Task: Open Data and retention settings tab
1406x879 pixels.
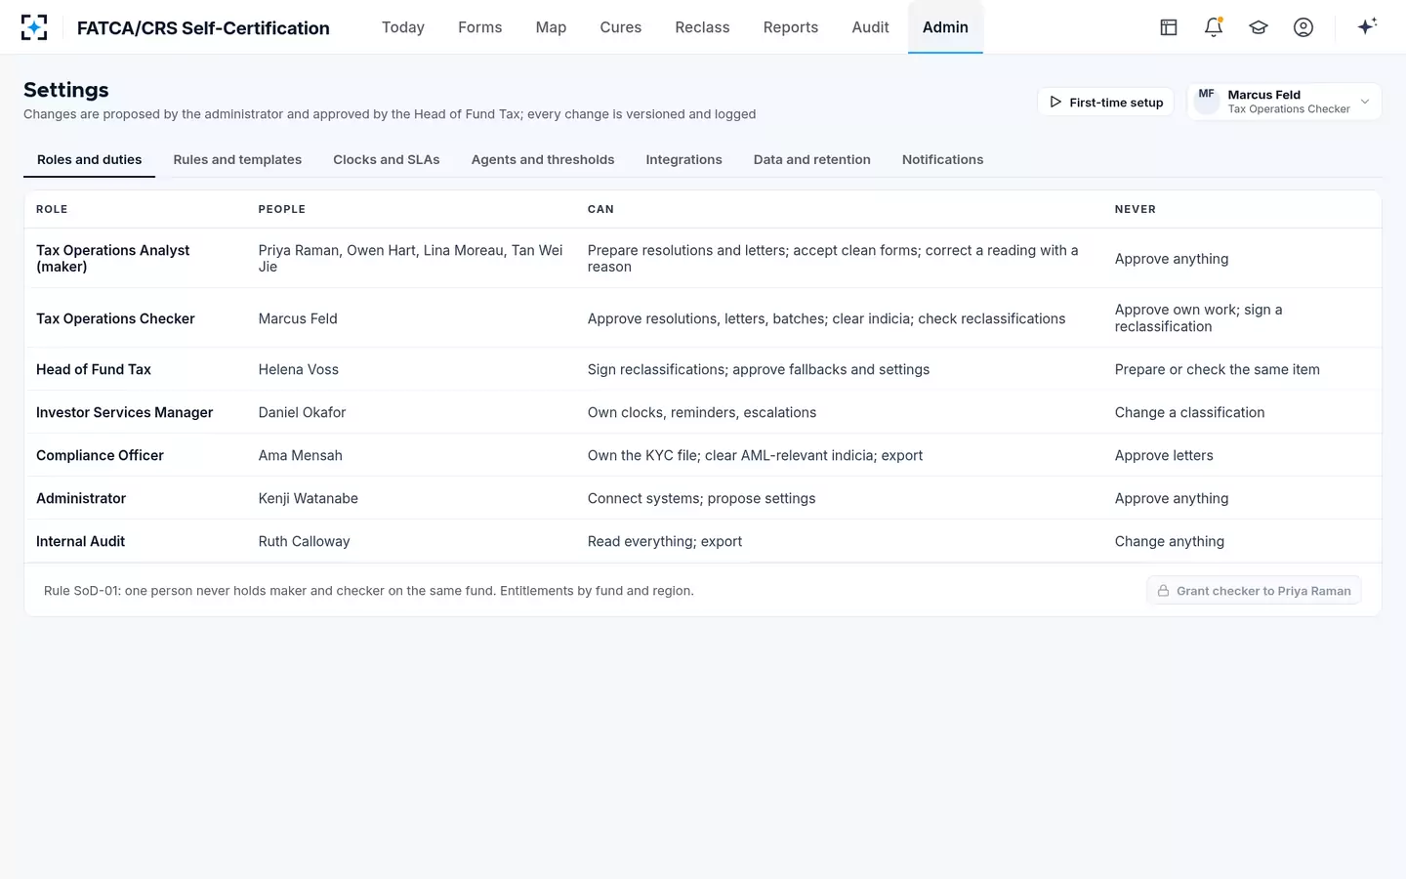Action: [812, 160]
